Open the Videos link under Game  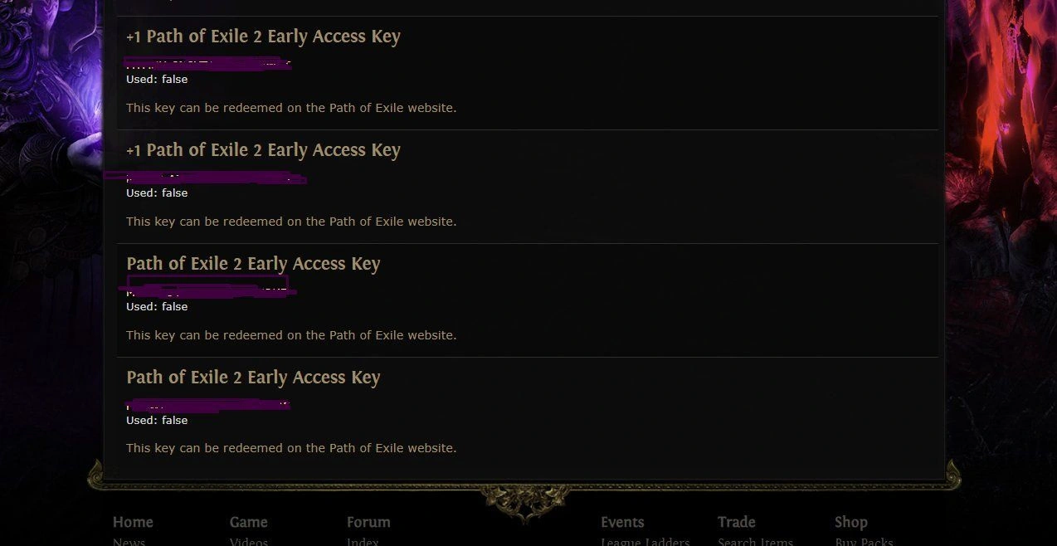coord(249,541)
